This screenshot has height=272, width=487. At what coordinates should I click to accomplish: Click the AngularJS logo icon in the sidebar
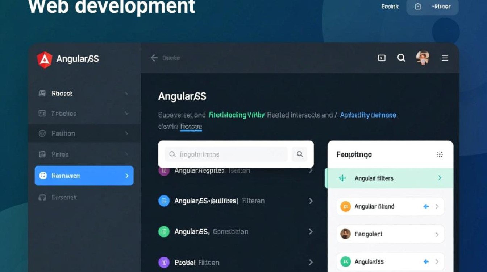click(x=45, y=59)
